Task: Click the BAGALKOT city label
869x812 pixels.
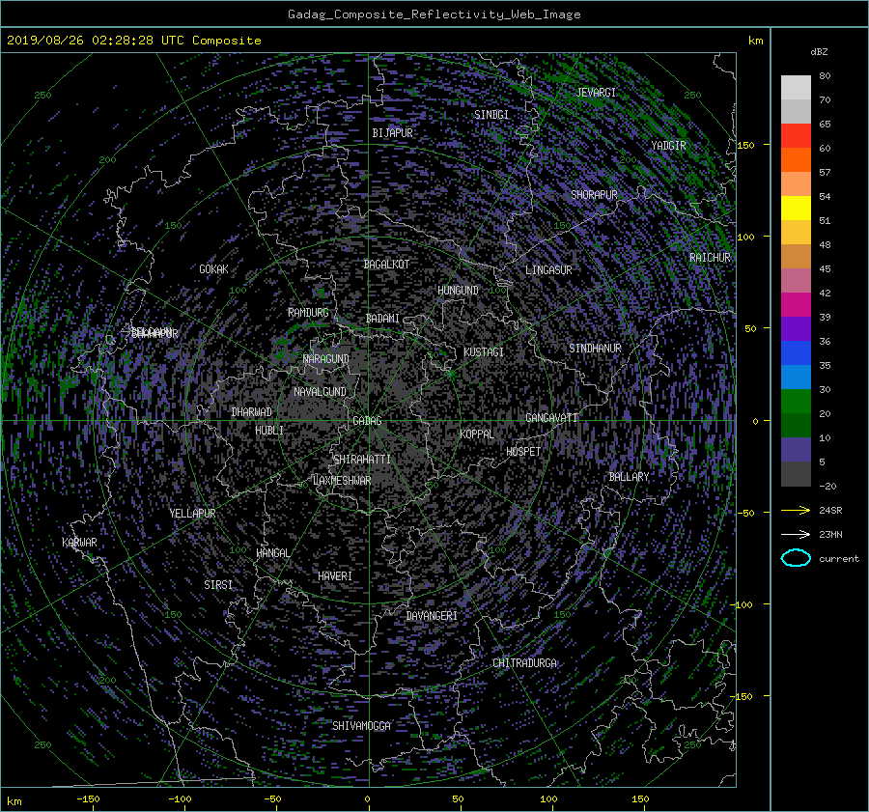Action: coord(386,265)
